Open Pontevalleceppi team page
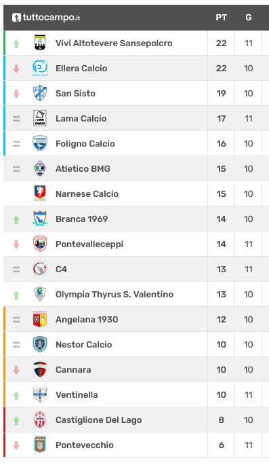Viewport: 269px width, 465px height. coord(89,244)
